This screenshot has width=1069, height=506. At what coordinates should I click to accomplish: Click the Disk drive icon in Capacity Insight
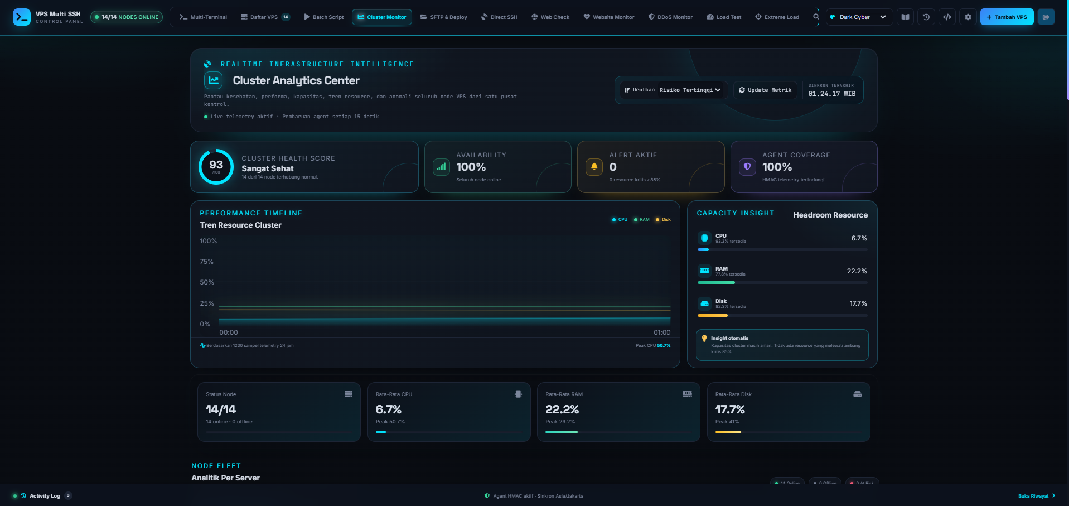(x=704, y=303)
